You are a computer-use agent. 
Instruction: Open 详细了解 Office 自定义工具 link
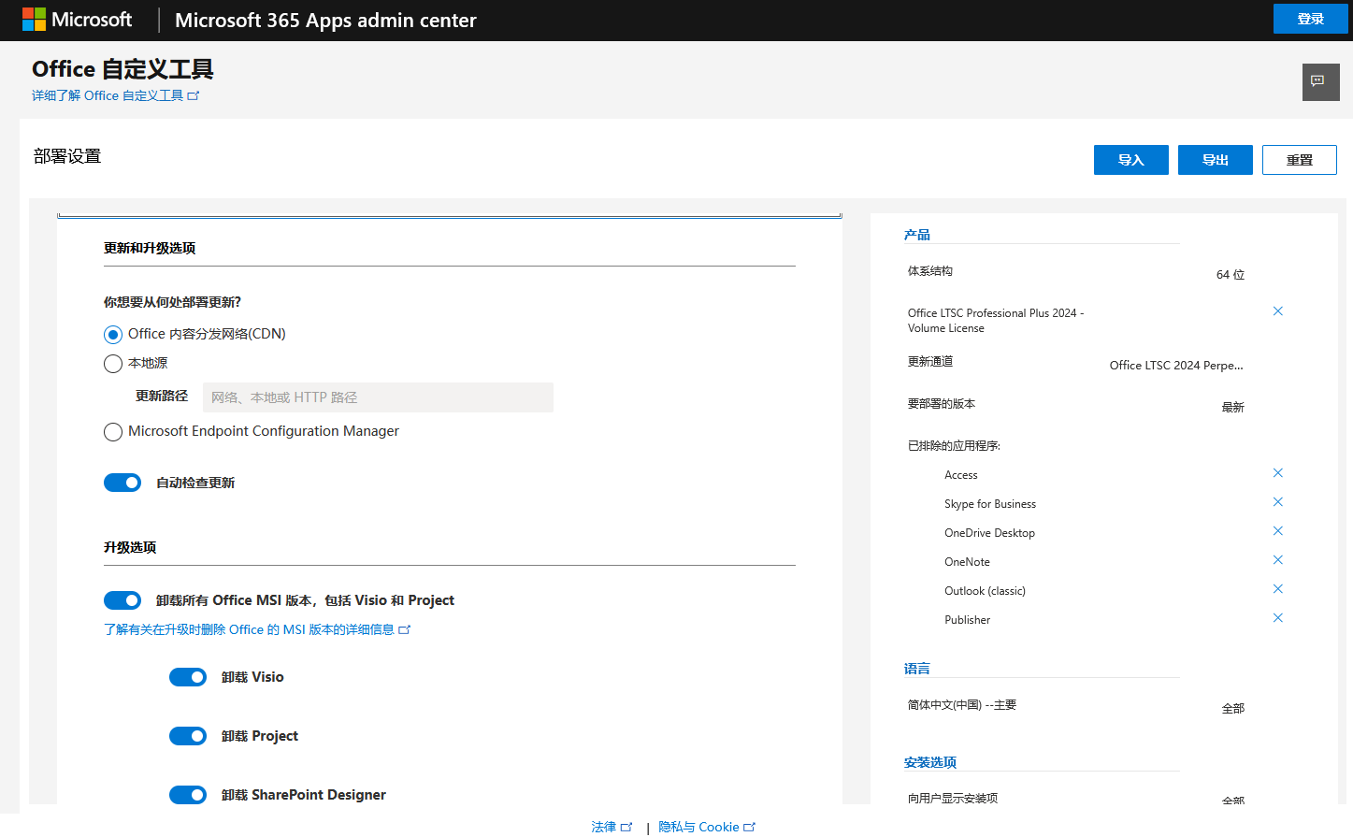coord(116,95)
